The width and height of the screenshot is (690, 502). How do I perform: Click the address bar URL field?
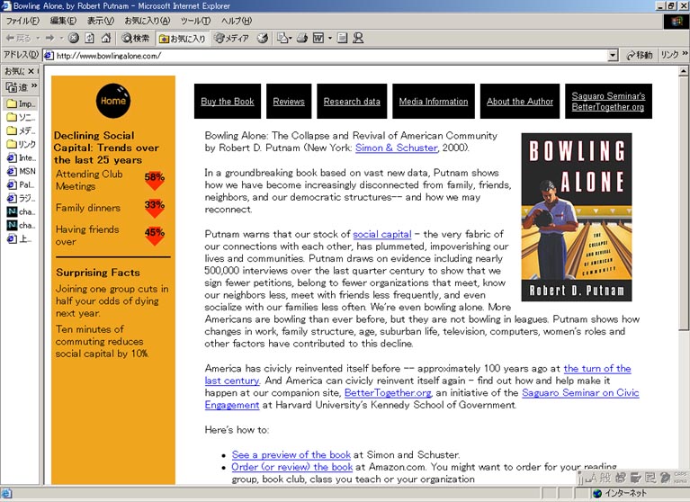(x=326, y=56)
